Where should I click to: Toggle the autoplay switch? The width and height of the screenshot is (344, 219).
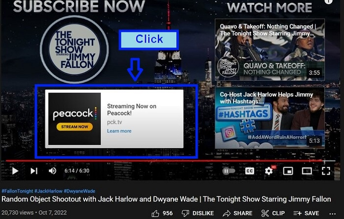(x=229, y=171)
